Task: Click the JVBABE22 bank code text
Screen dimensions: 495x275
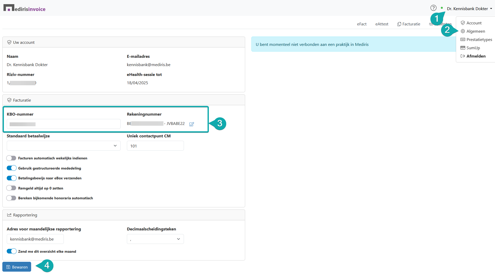Action: pos(176,124)
